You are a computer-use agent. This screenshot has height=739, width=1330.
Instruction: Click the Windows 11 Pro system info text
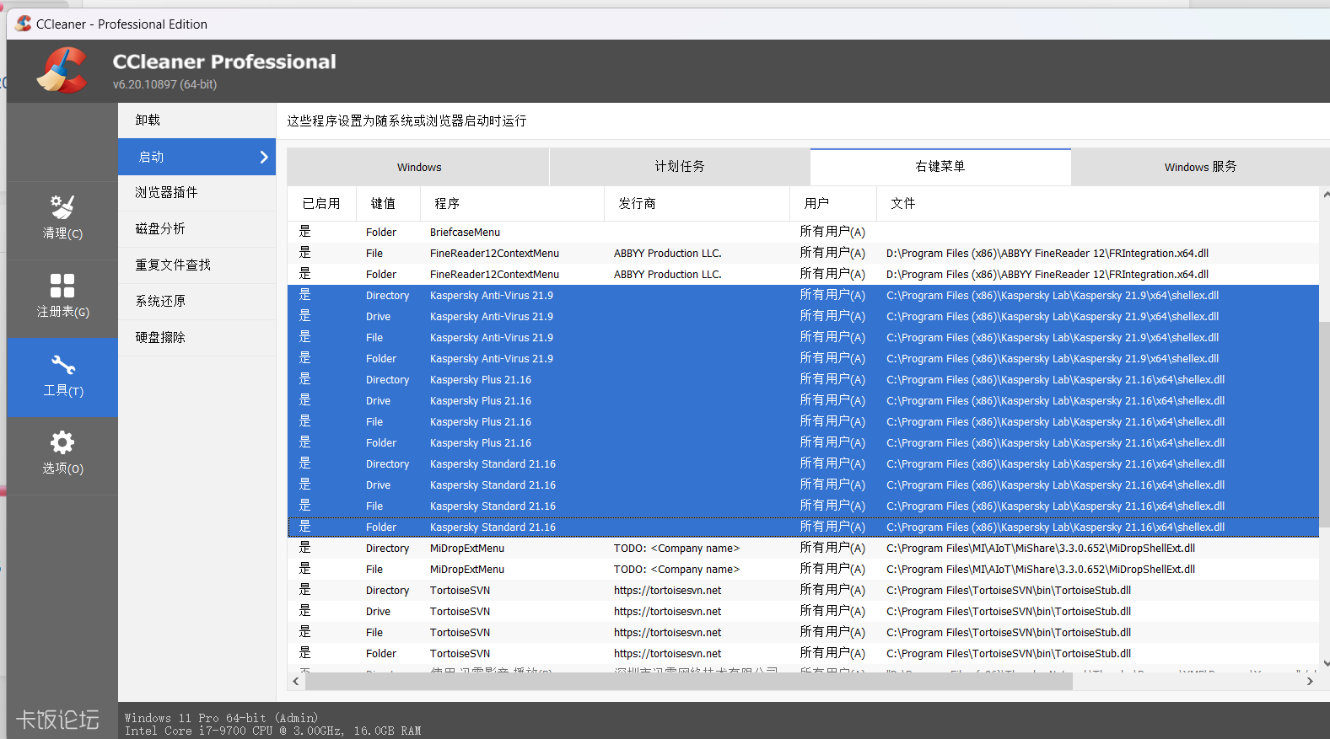(221, 718)
